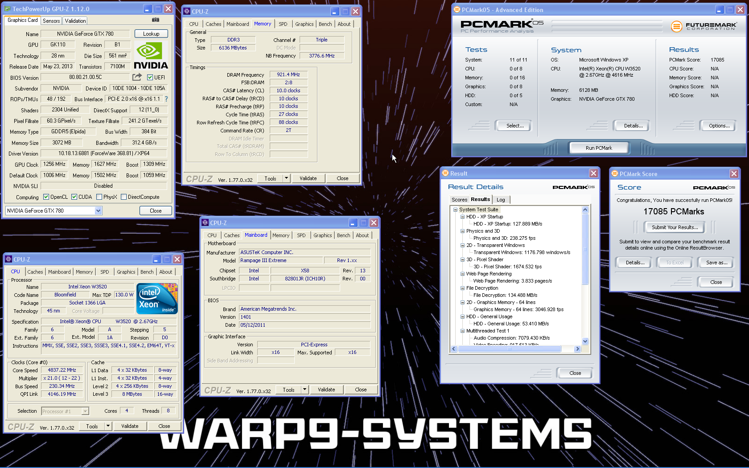Click the Result window title icon
Viewport: 749px width, 468px height.
pos(445,173)
